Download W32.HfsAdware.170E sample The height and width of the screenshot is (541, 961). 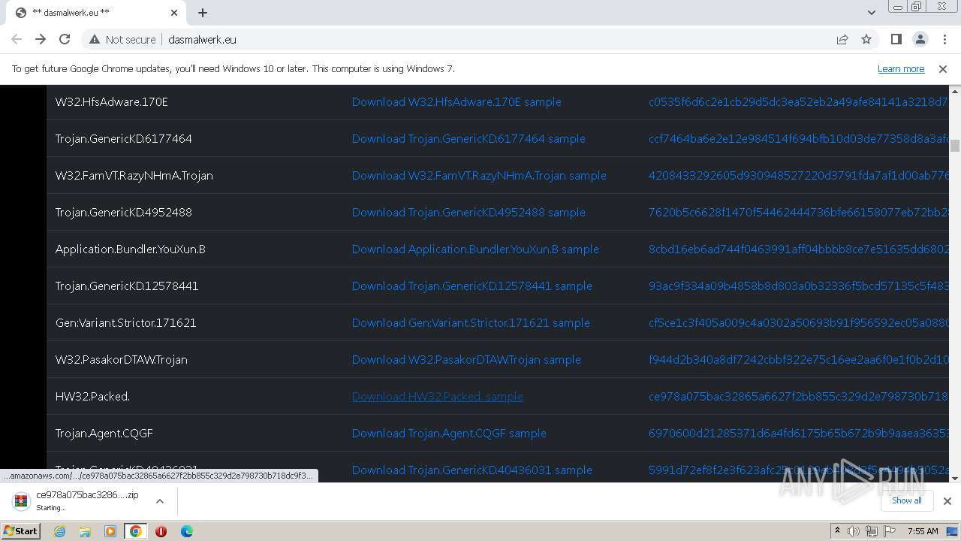[456, 101]
